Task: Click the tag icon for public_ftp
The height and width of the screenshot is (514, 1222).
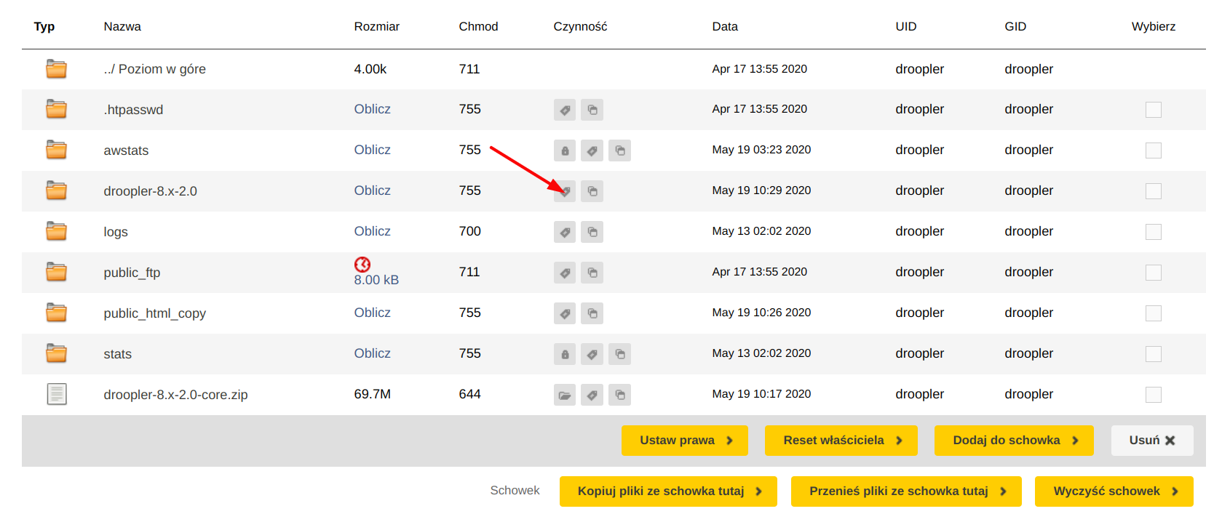Action: pos(565,273)
